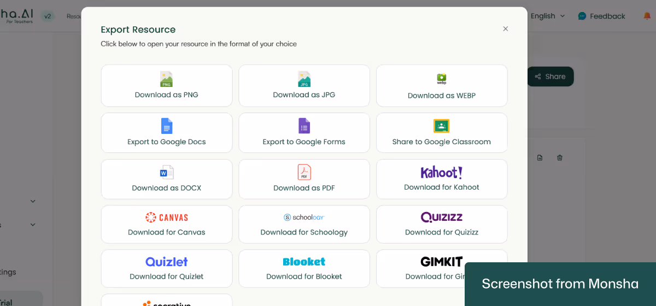Viewport: 656px width, 306px height.
Task: Expand the lower sidebar chevron
Action: tap(33, 225)
